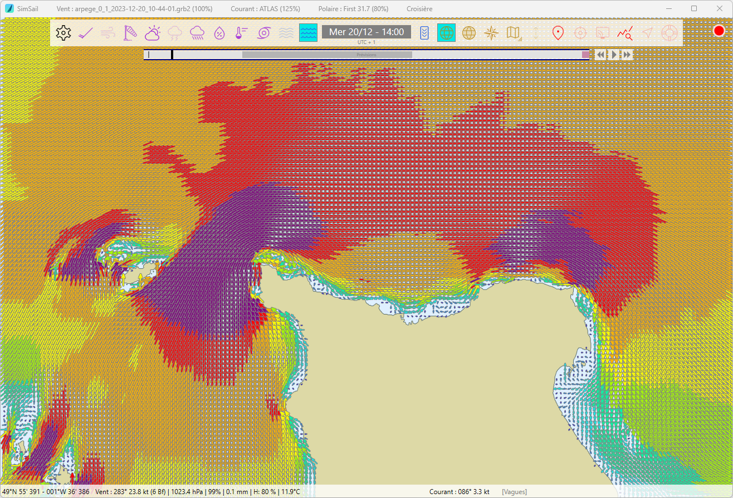Open settings with the gear icon

point(63,33)
